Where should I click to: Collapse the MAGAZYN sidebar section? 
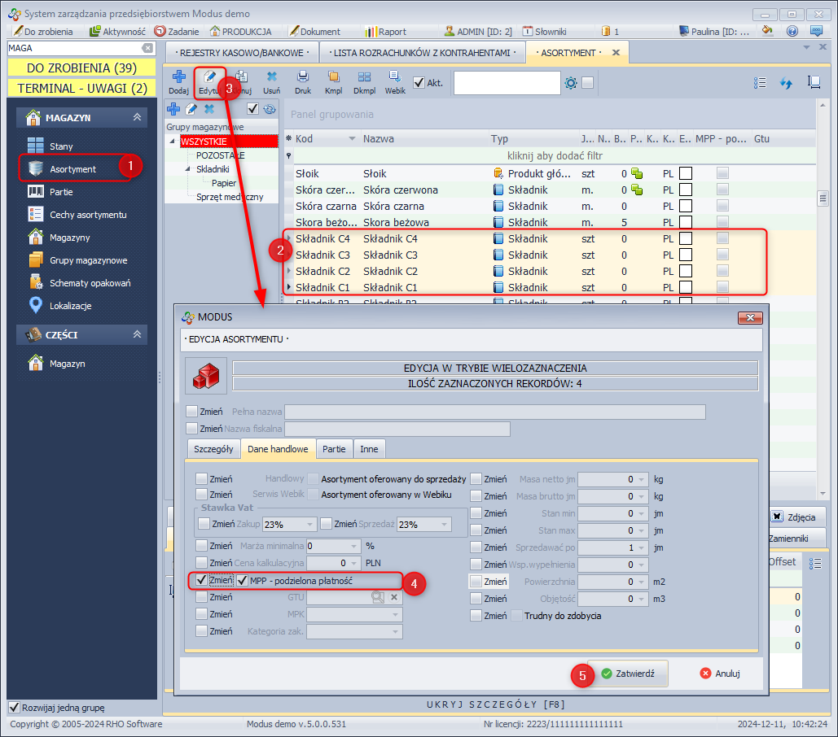pyautogui.click(x=138, y=118)
